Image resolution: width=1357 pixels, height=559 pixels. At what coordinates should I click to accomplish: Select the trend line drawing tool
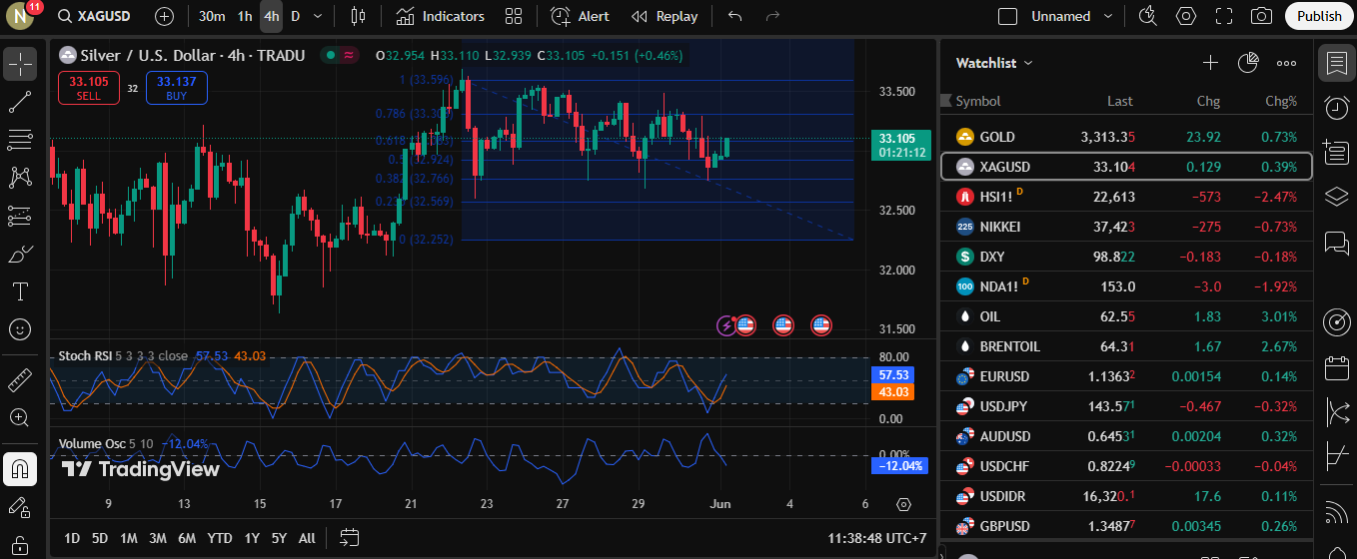tap(20, 102)
